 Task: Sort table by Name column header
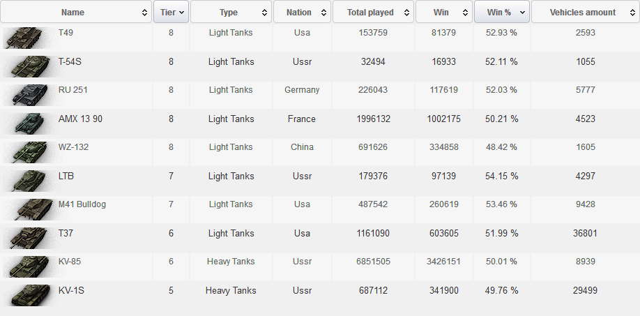tap(76, 12)
